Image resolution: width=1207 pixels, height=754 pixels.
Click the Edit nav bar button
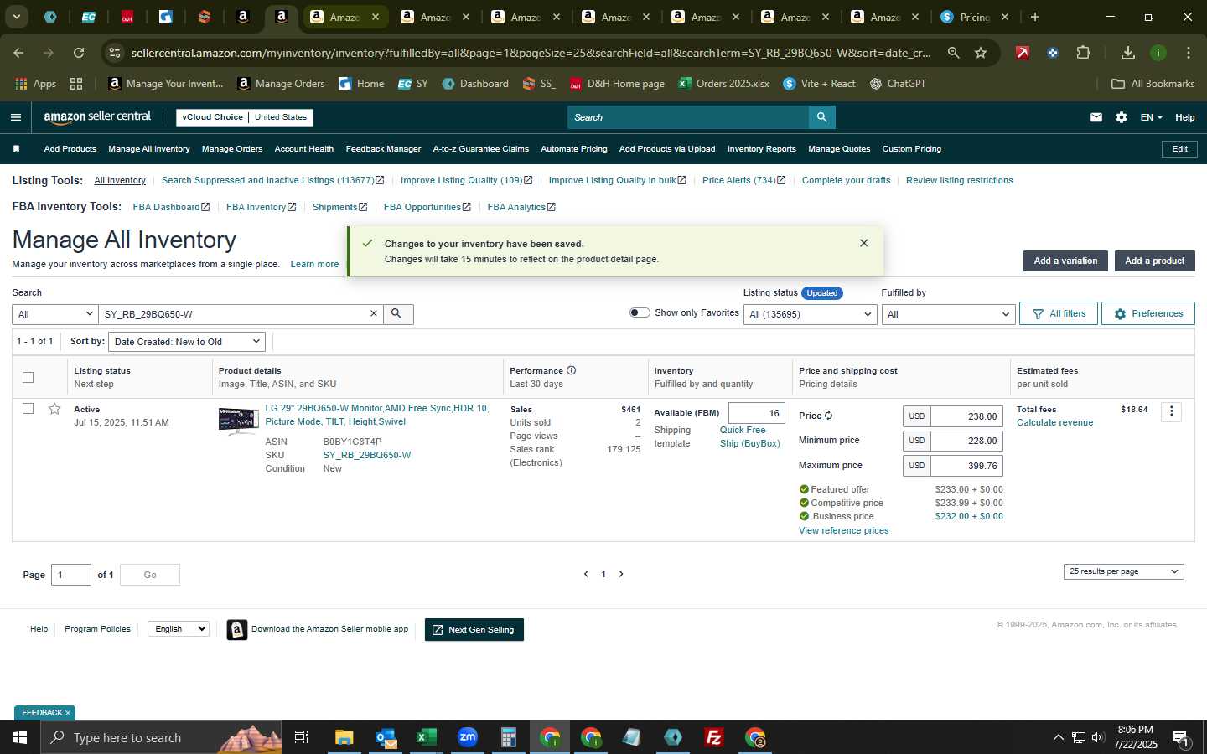[1179, 149]
